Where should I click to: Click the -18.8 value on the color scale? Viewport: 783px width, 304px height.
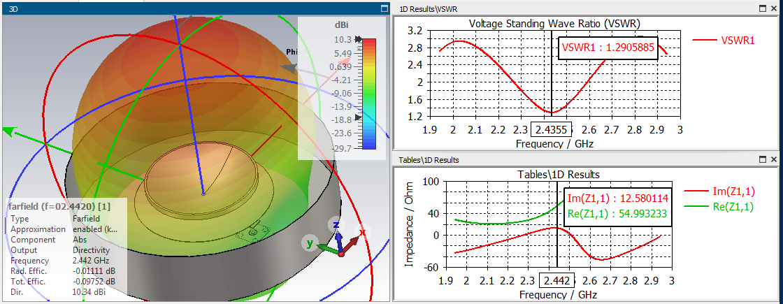[x=342, y=120]
